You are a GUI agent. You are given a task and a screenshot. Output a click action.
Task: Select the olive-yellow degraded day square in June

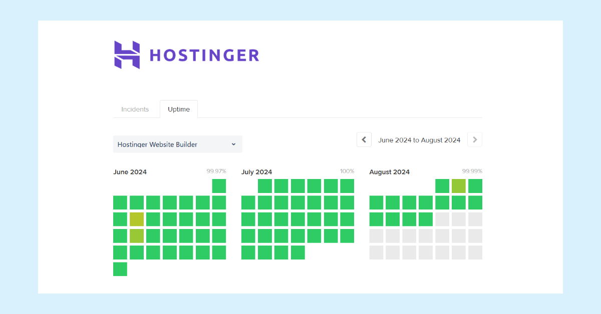click(x=137, y=219)
